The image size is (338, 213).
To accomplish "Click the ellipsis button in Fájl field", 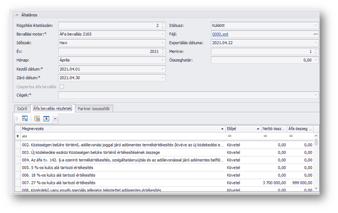I will point(315,34).
